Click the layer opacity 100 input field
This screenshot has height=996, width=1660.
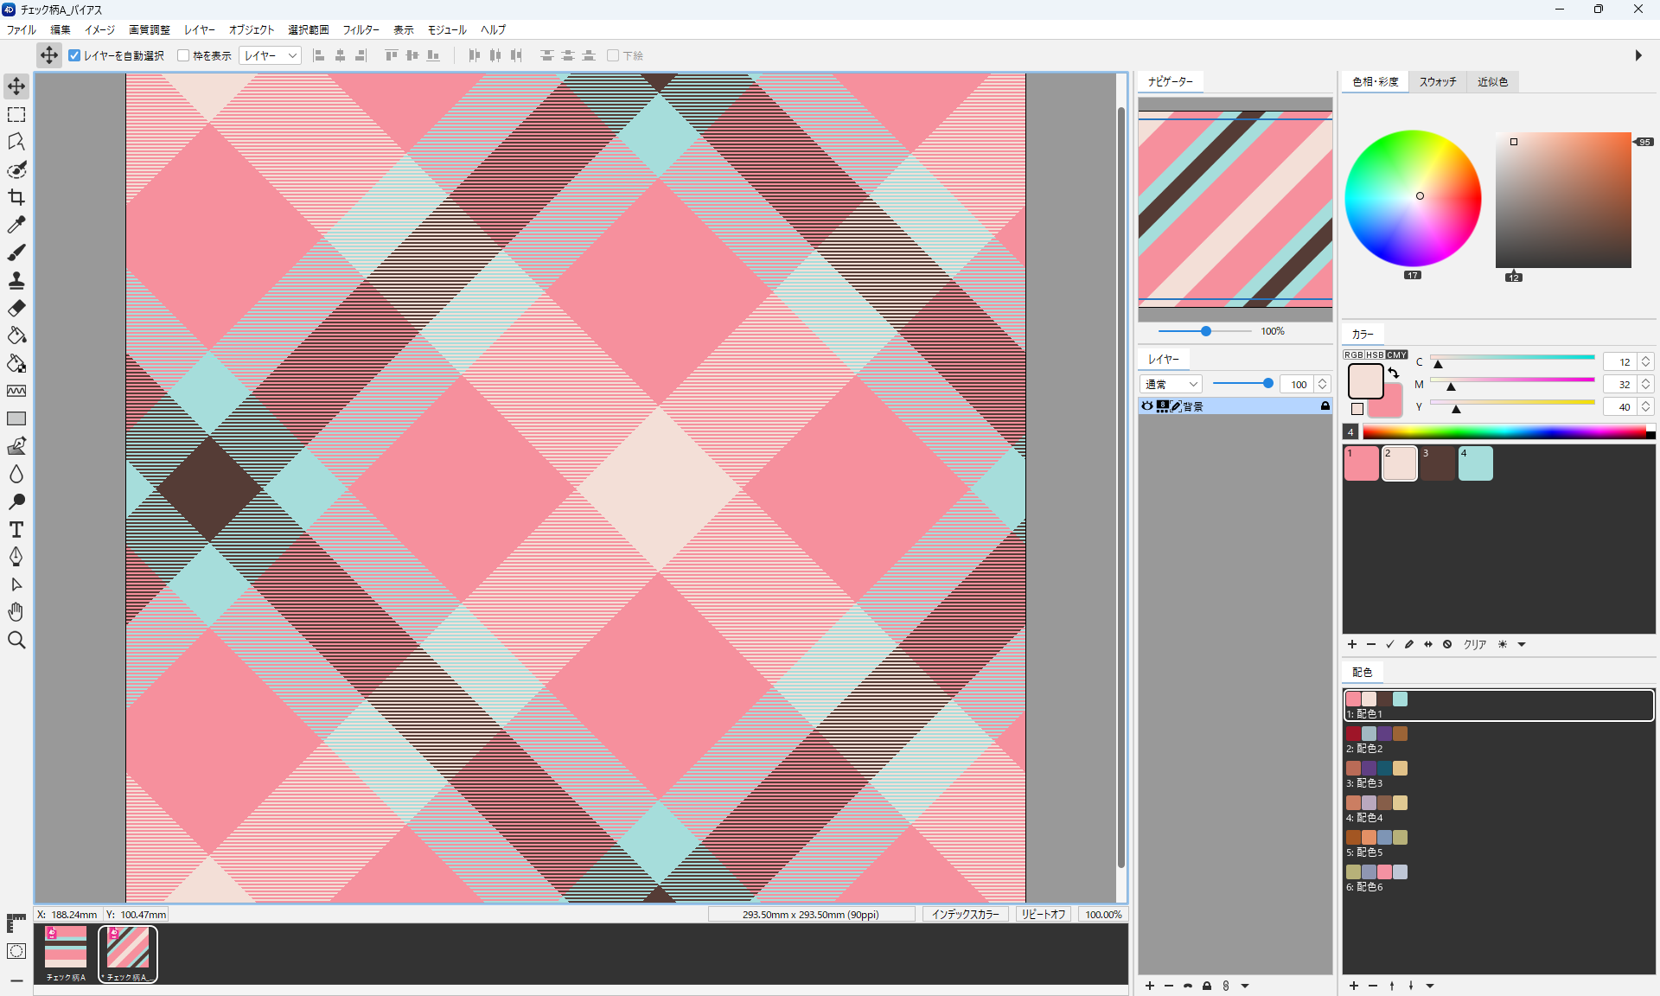(x=1298, y=384)
